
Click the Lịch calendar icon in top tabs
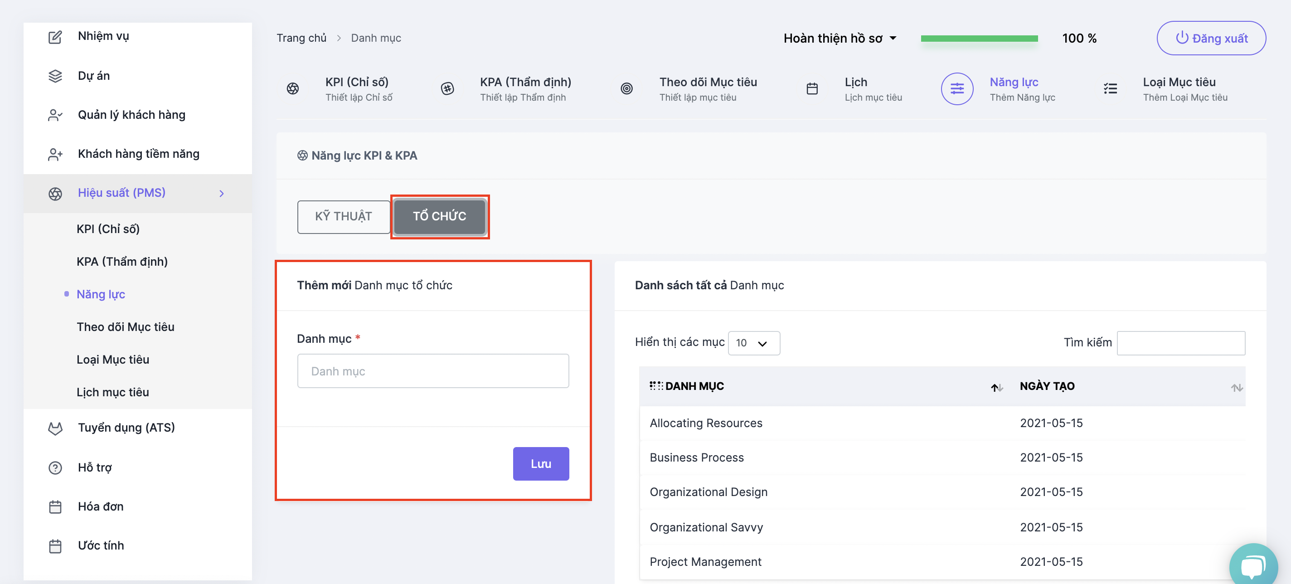[x=812, y=89]
